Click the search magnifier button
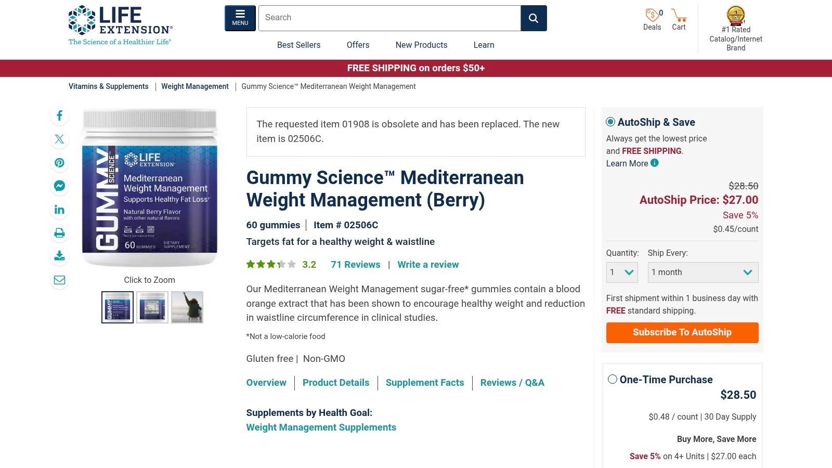 [x=534, y=18]
